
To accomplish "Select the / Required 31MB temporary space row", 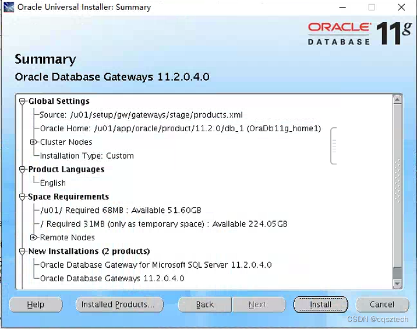I will [x=164, y=224].
